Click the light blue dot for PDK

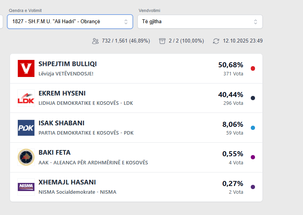tap(253, 128)
